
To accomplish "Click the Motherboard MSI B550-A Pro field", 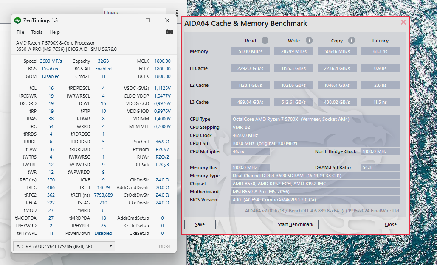I will click(316, 192).
